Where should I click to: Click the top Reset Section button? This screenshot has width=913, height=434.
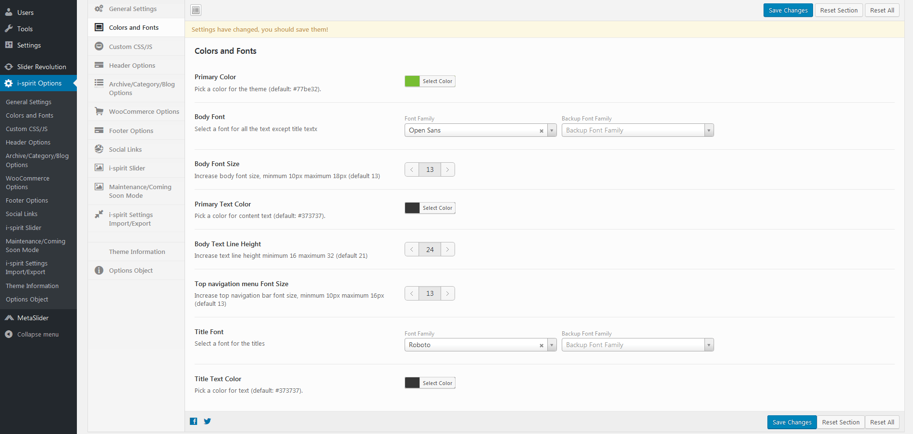(839, 10)
